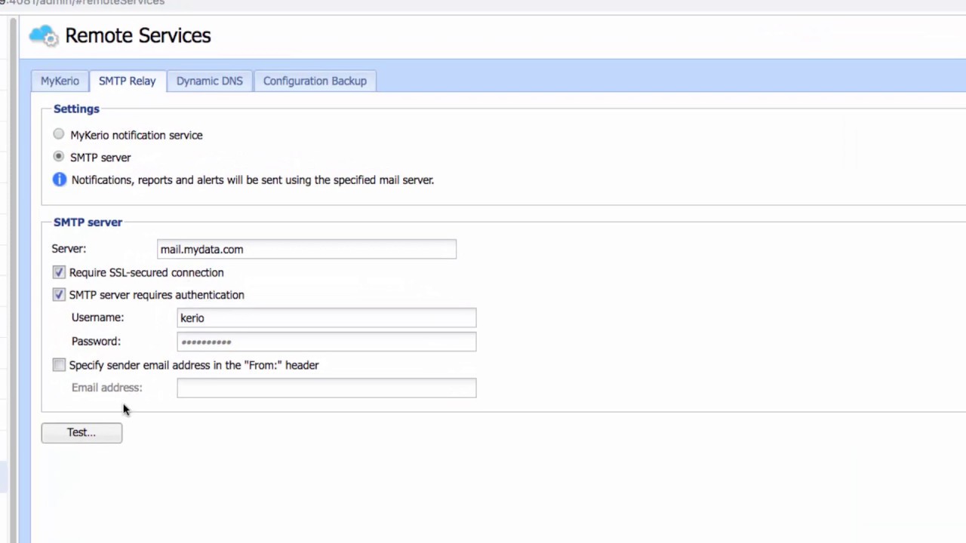The width and height of the screenshot is (966, 543).
Task: Open the Configuration Backup tab
Action: [315, 81]
